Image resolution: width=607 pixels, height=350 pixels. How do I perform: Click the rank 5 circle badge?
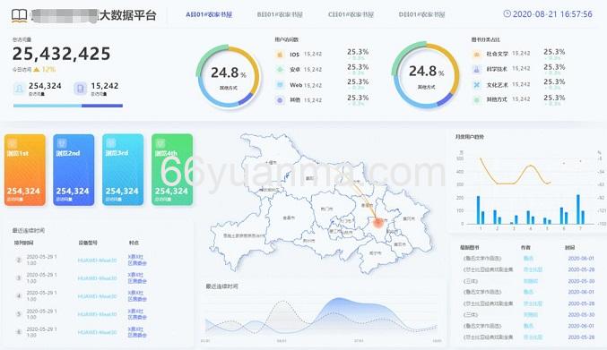coord(18,314)
